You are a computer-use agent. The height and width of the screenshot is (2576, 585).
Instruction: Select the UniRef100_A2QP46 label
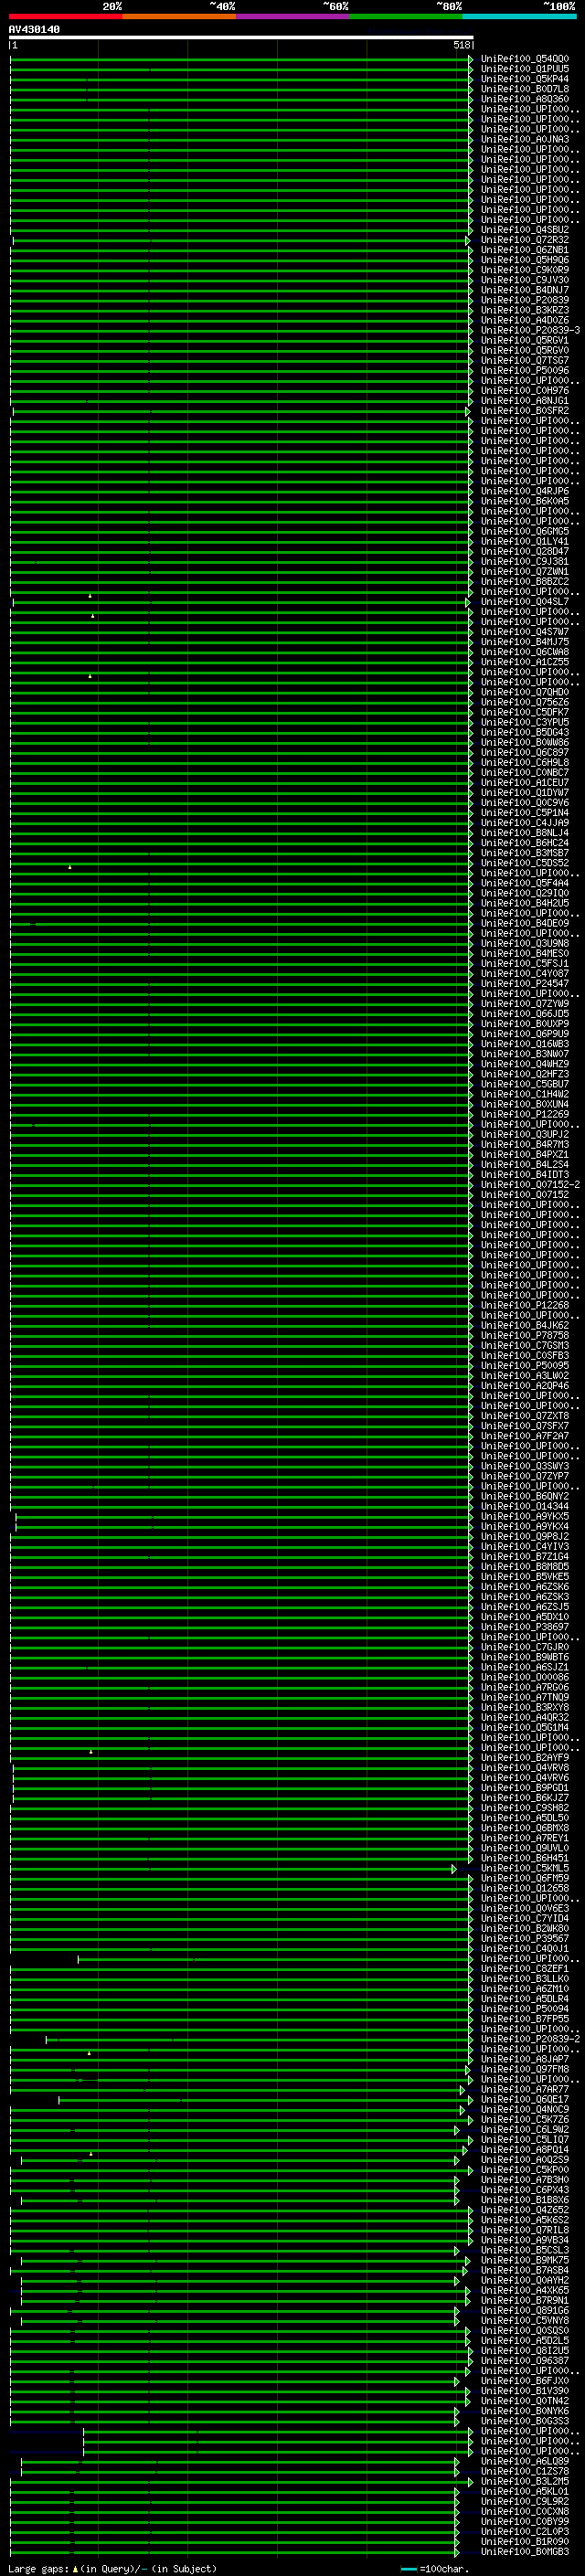[525, 1386]
